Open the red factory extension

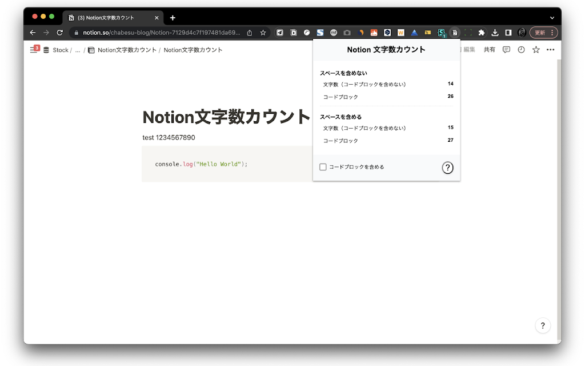tap(374, 33)
